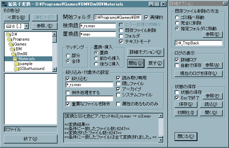Click the Programs folder icon

[x=9, y=39]
